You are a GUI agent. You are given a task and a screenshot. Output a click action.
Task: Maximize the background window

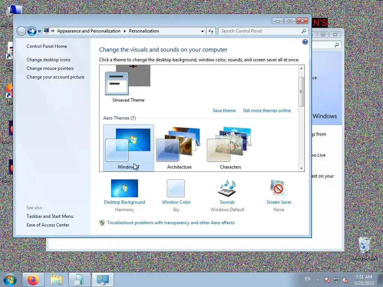pos(323,35)
